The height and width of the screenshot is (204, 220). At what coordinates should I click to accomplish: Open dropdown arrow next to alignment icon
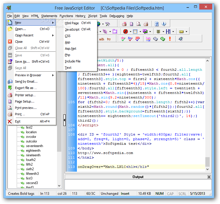163,32
